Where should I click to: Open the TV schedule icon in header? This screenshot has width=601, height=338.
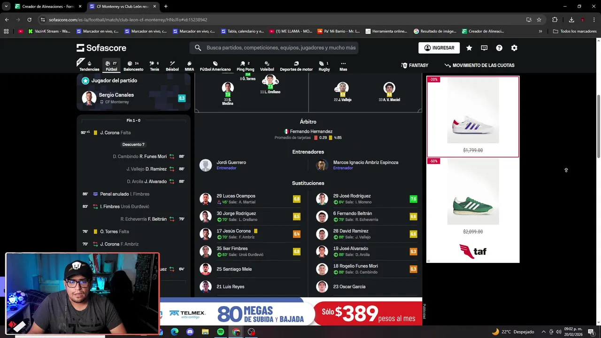484,48
